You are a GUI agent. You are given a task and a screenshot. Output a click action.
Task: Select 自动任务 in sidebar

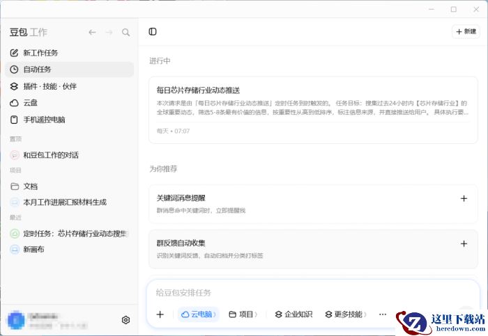[x=70, y=70]
